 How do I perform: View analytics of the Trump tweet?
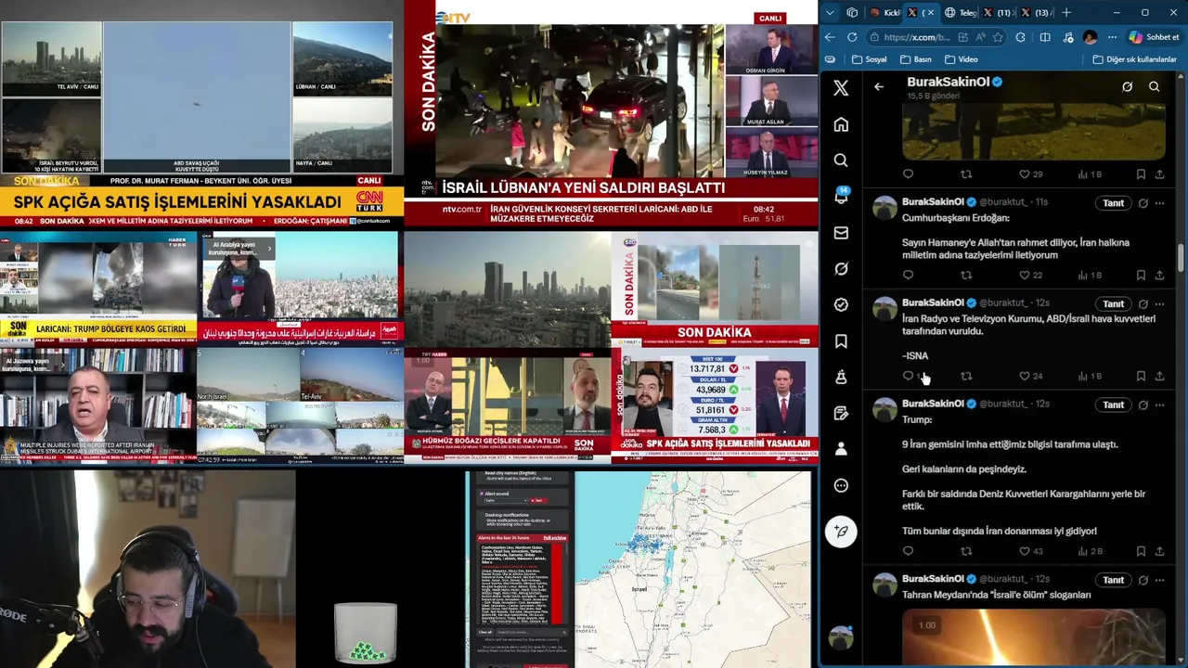1090,551
